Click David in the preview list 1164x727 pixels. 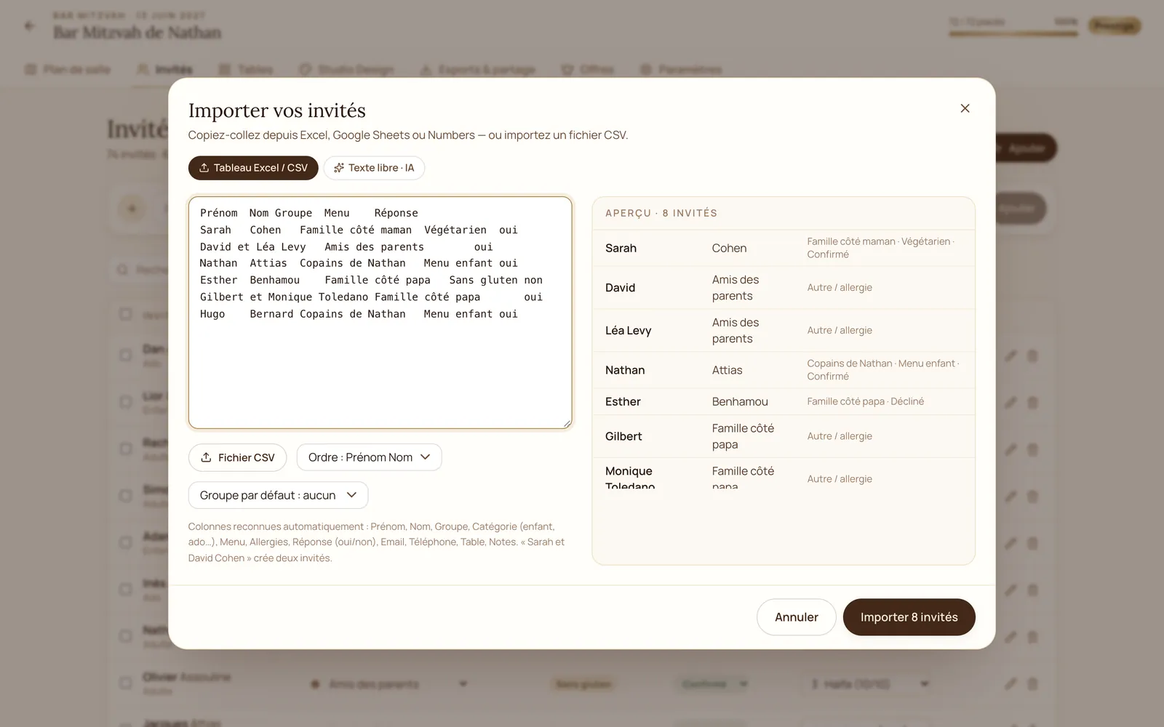[784, 288]
